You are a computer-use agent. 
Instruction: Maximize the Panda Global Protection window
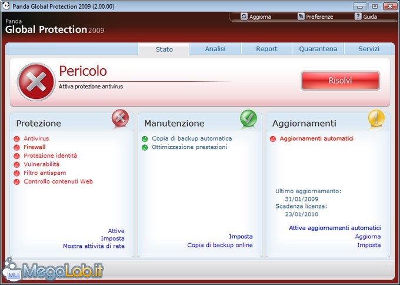pos(375,6)
